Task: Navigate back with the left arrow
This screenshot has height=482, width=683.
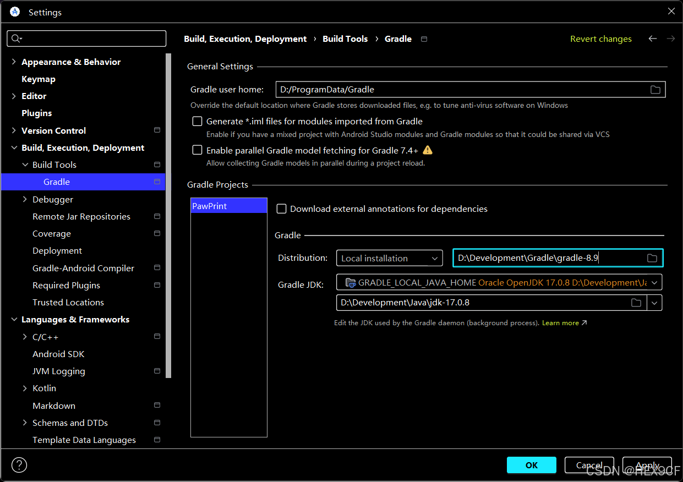Action: 653,39
